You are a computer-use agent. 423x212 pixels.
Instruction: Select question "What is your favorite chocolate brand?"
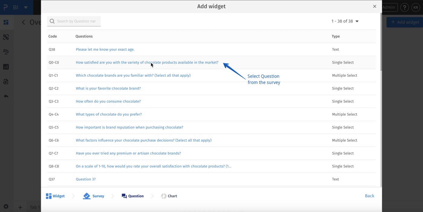point(108,88)
